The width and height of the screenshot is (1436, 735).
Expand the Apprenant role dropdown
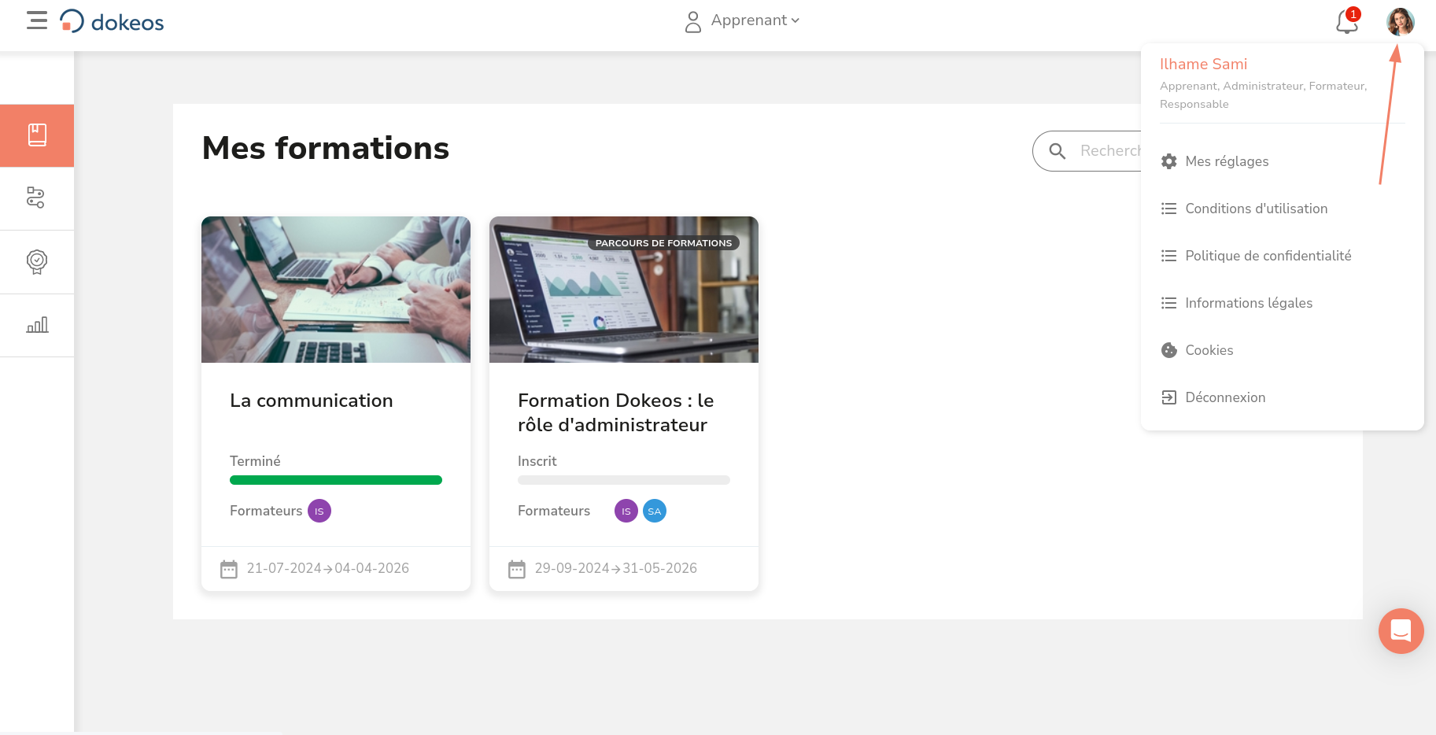pos(744,20)
